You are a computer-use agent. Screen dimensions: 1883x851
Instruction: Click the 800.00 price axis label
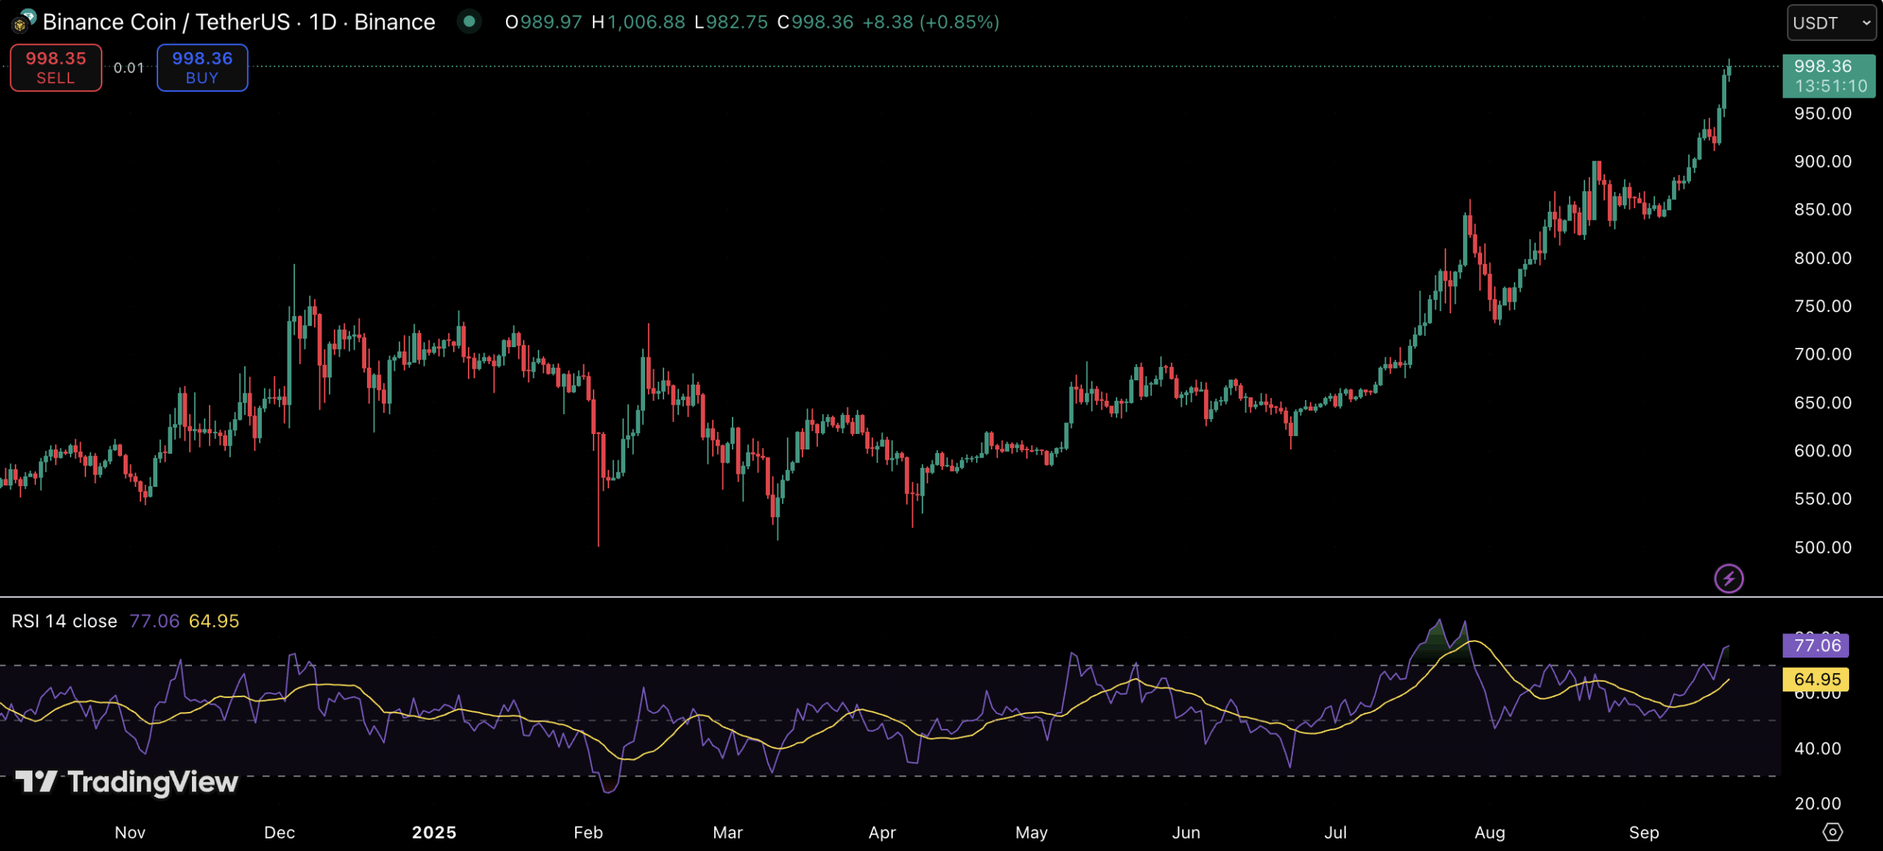1823,257
